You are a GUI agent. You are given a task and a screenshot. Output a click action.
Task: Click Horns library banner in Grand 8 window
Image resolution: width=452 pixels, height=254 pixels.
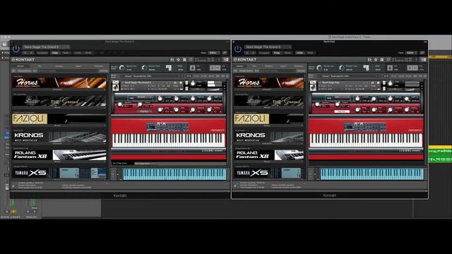59,83
